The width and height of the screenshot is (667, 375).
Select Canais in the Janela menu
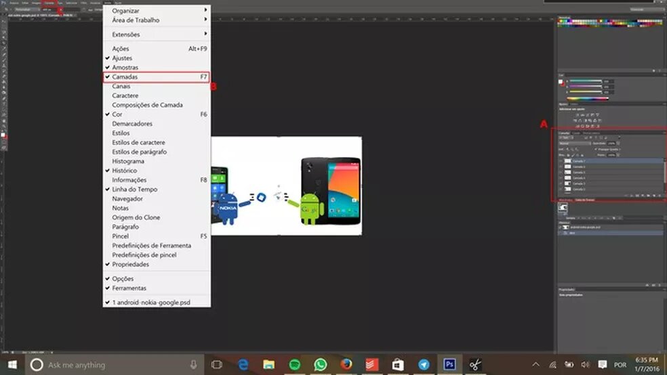(157, 86)
